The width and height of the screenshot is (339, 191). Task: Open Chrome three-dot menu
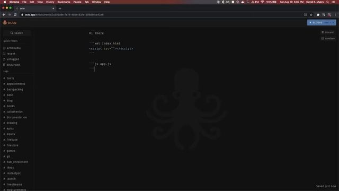[335, 15]
